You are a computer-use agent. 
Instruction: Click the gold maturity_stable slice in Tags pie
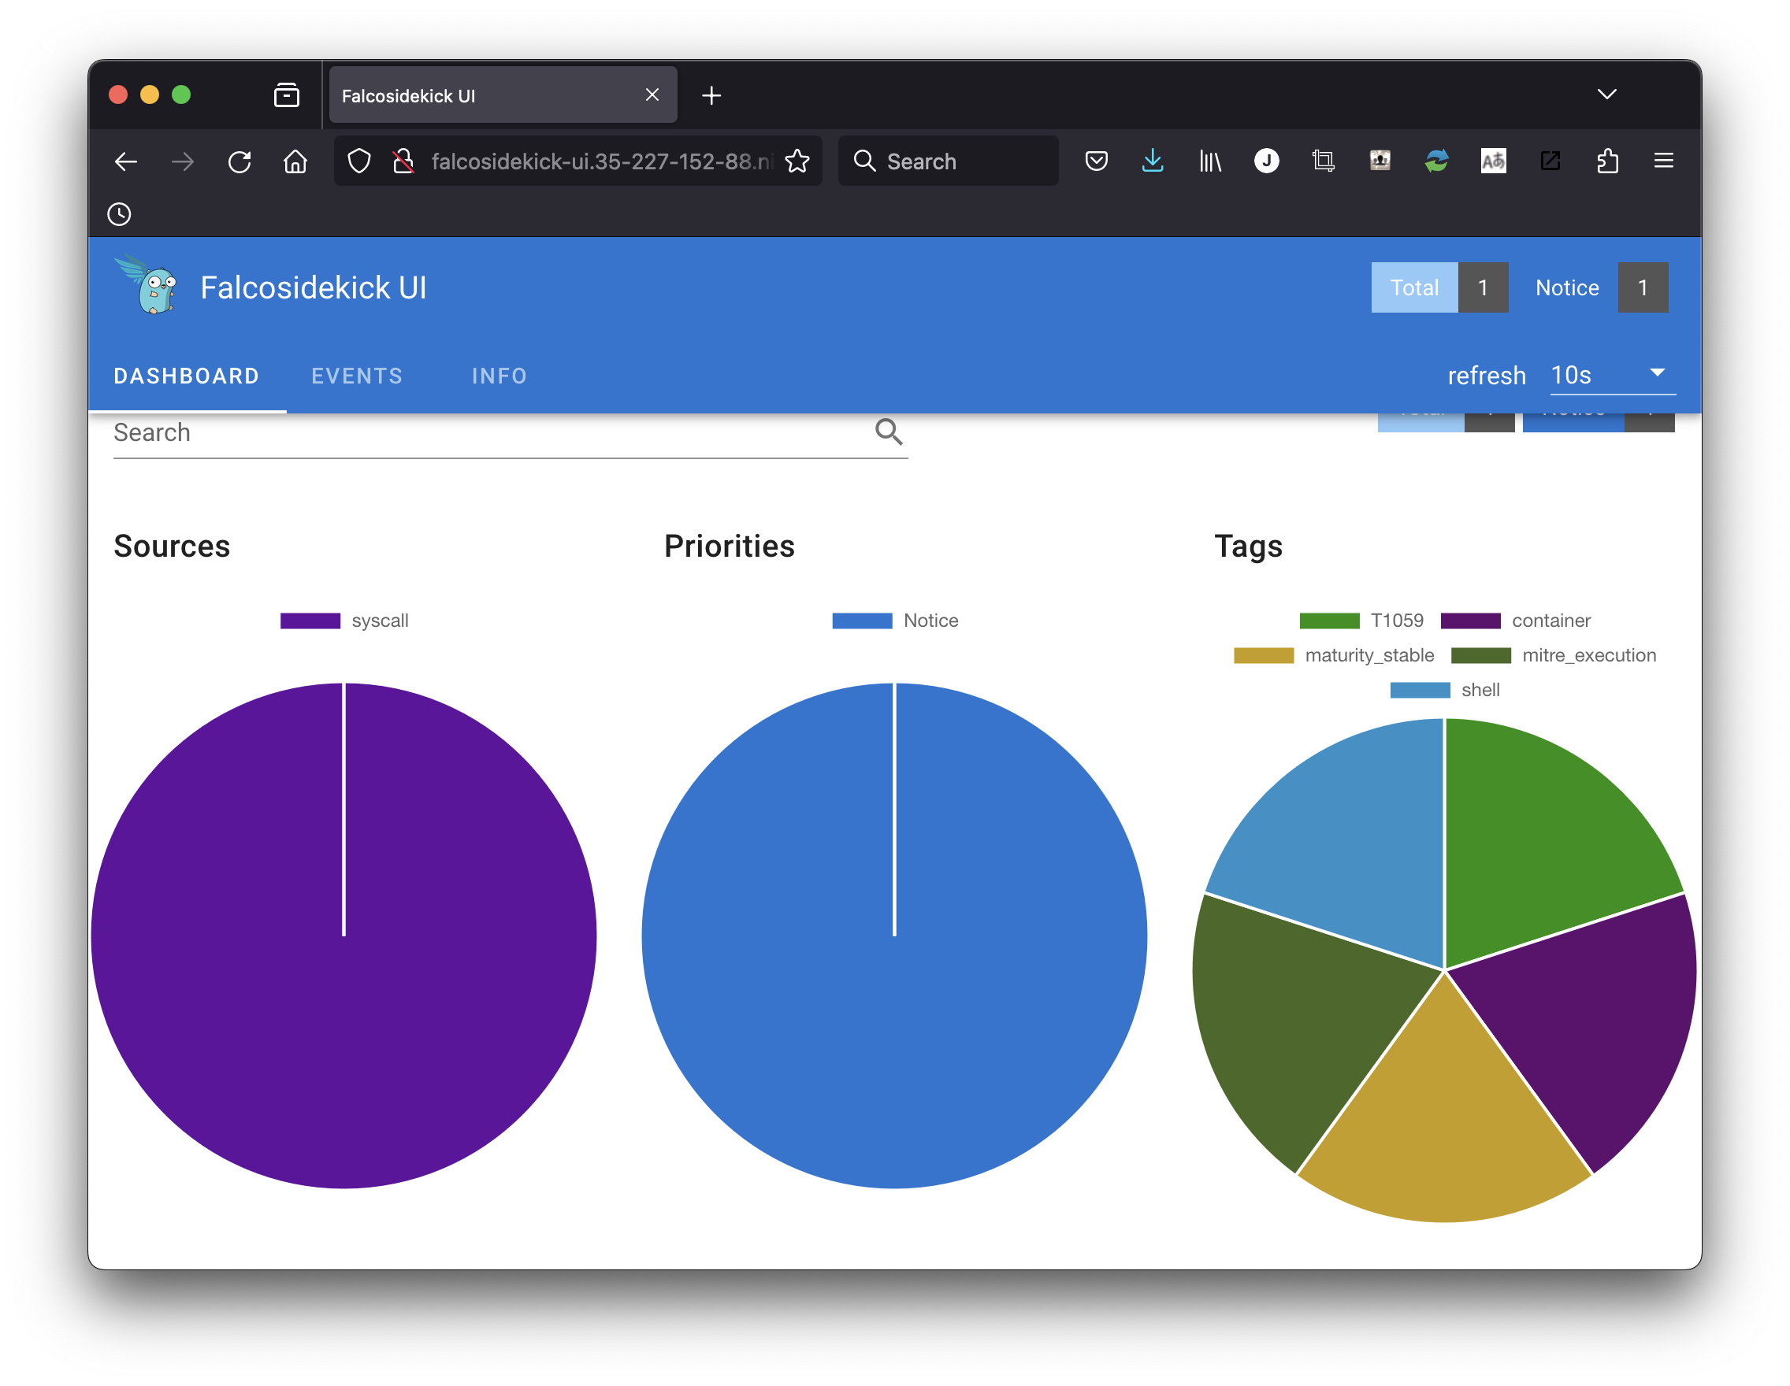[1444, 1122]
